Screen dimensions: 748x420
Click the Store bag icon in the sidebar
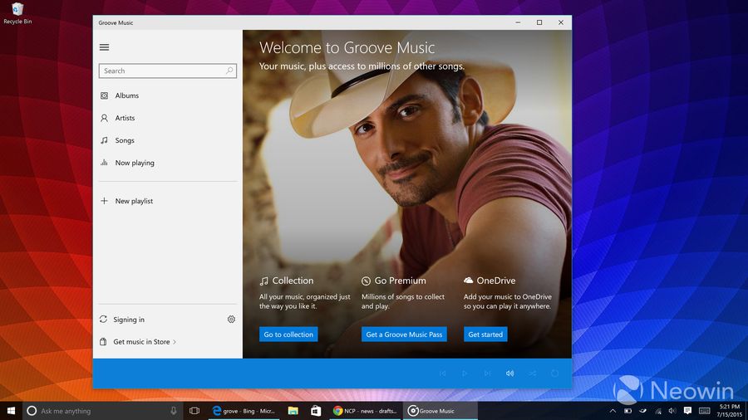pyautogui.click(x=103, y=342)
